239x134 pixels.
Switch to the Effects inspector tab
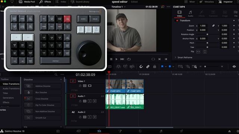point(202,14)
